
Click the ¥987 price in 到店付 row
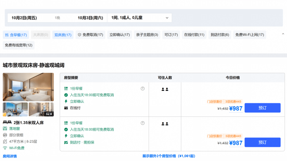(x=236, y=143)
